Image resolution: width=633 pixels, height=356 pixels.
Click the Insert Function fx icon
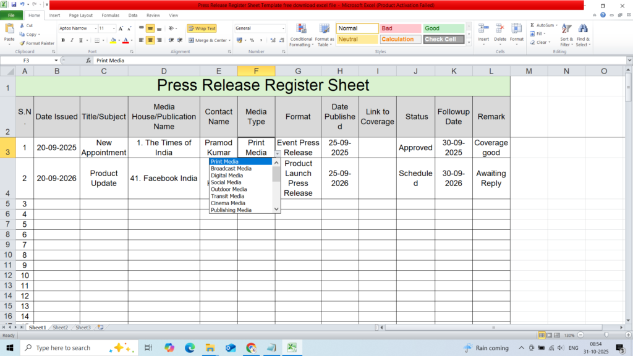click(89, 61)
